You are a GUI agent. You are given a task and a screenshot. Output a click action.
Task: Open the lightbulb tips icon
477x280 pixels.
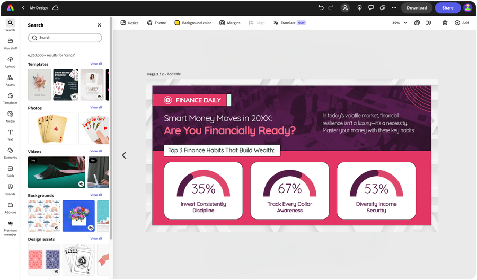[359, 8]
